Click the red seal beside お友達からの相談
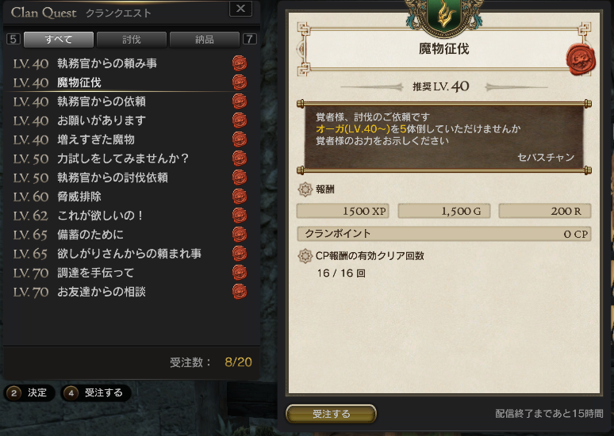The image size is (614, 436). (x=240, y=292)
